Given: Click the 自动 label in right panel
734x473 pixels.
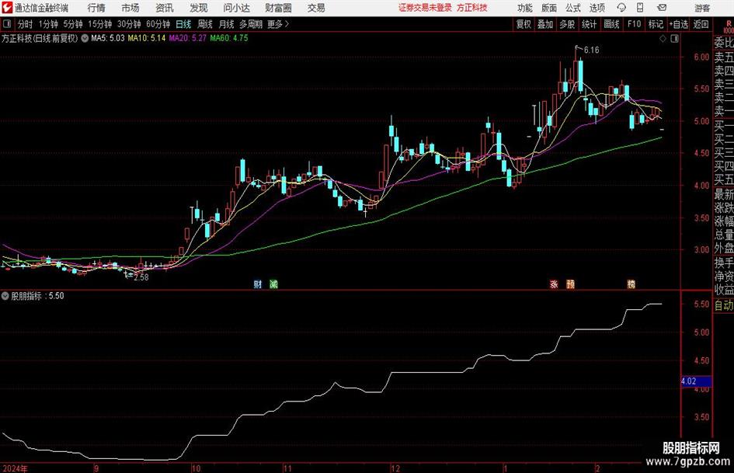Looking at the screenshot, I should 724,305.
